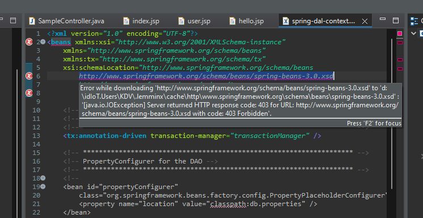Minimize the editor area
The width and height of the screenshot is (423, 218).
coord(383,19)
